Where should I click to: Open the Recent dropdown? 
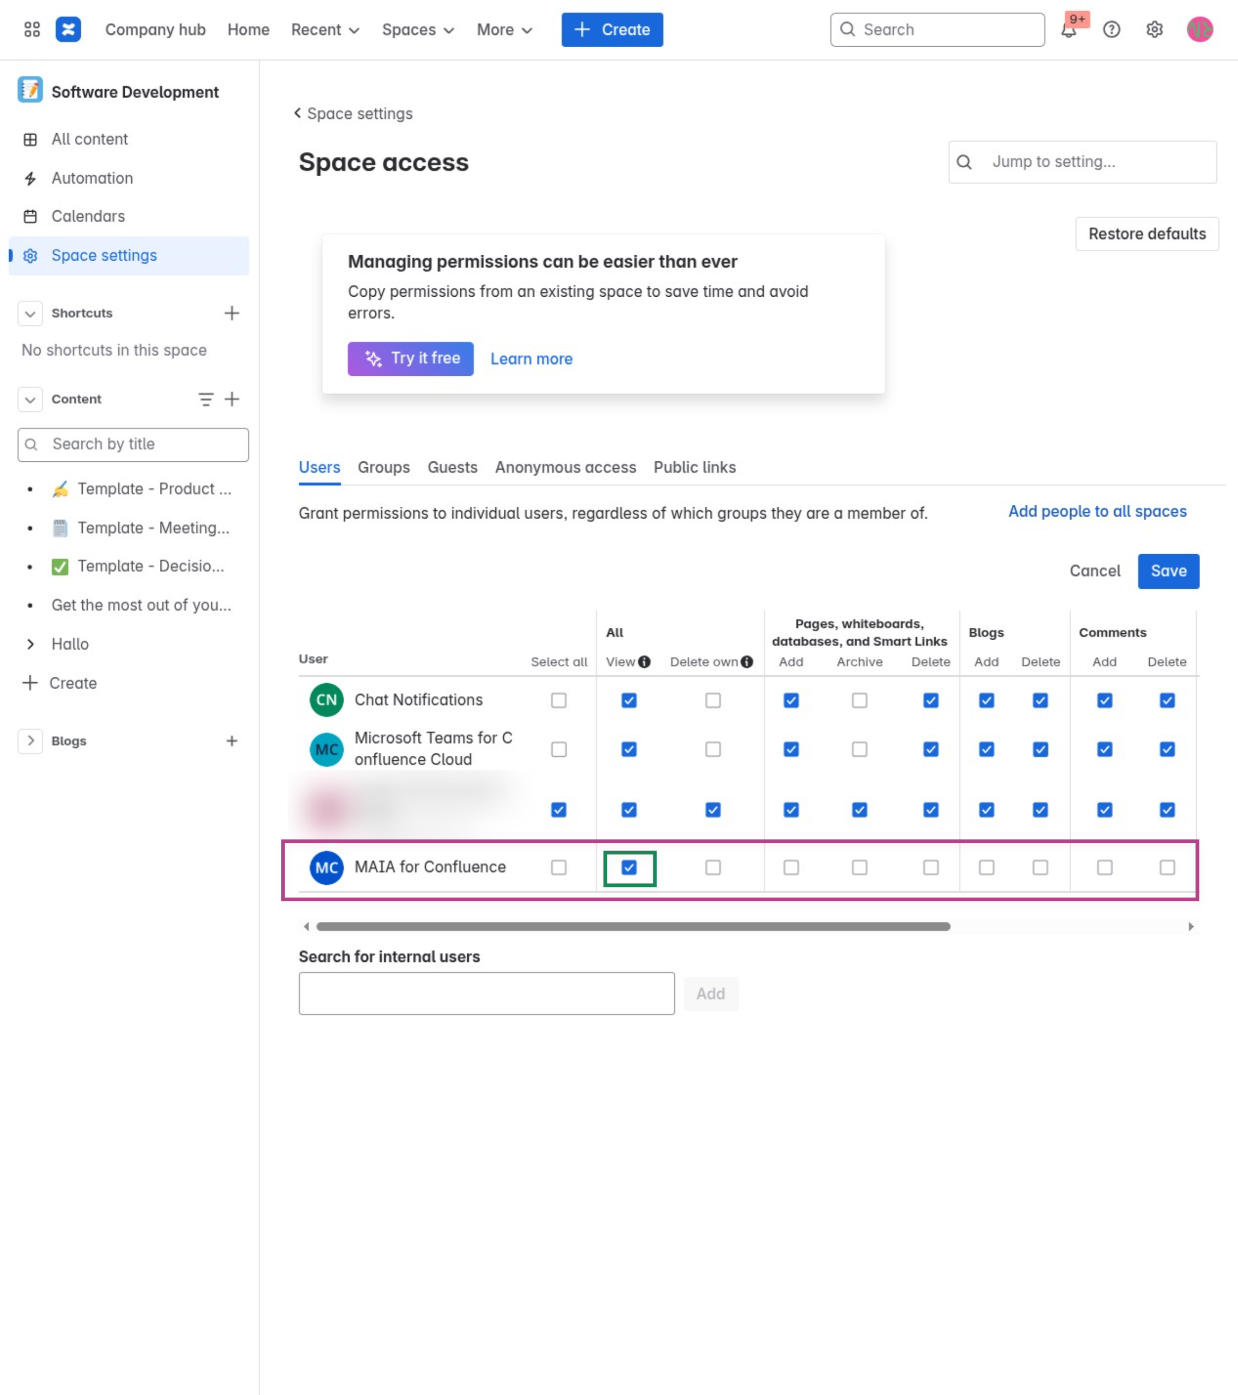click(325, 29)
